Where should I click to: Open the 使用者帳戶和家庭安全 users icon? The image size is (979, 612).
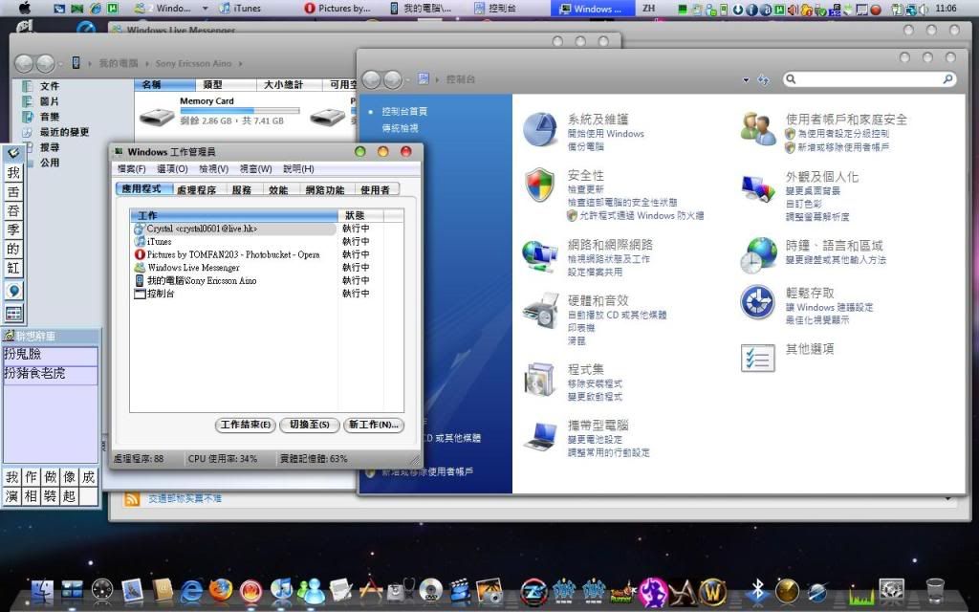(x=758, y=129)
